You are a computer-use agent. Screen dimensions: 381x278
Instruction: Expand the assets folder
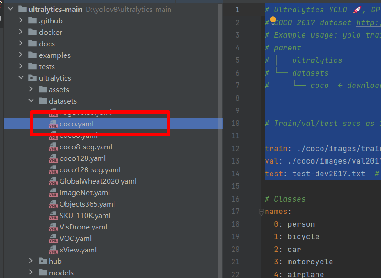click(x=31, y=89)
